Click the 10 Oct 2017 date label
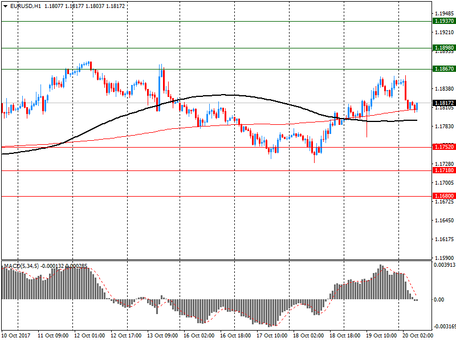 pyautogui.click(x=16, y=336)
